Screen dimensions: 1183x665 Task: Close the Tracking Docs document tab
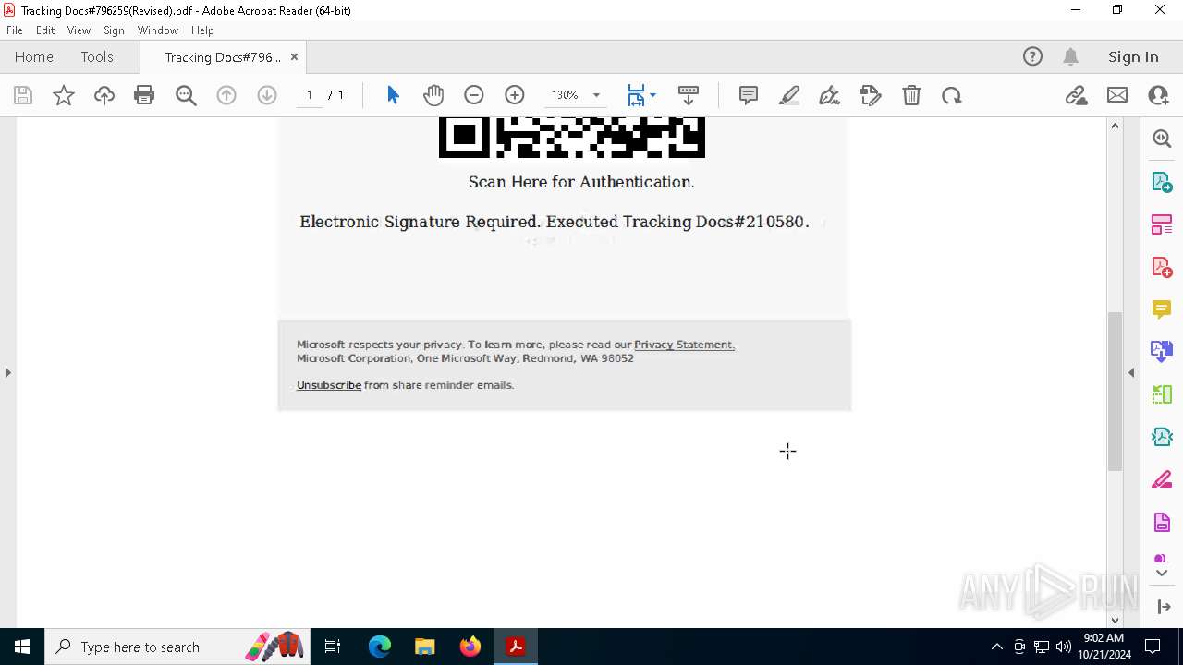(294, 57)
